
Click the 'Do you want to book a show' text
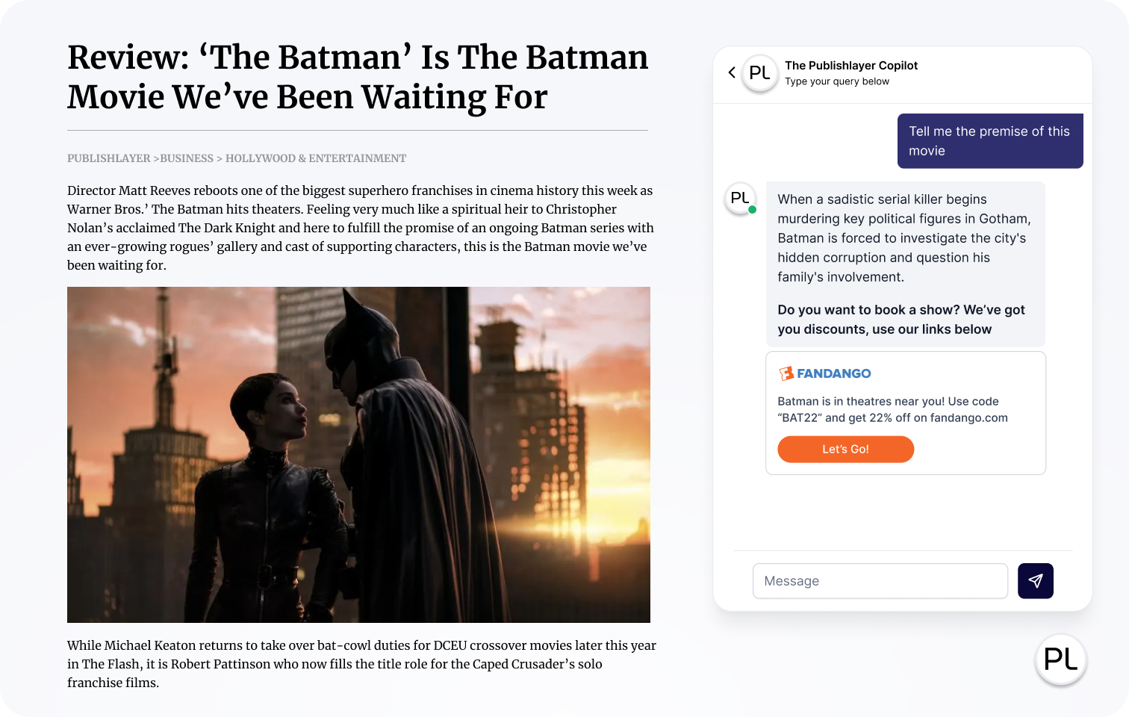point(901,320)
